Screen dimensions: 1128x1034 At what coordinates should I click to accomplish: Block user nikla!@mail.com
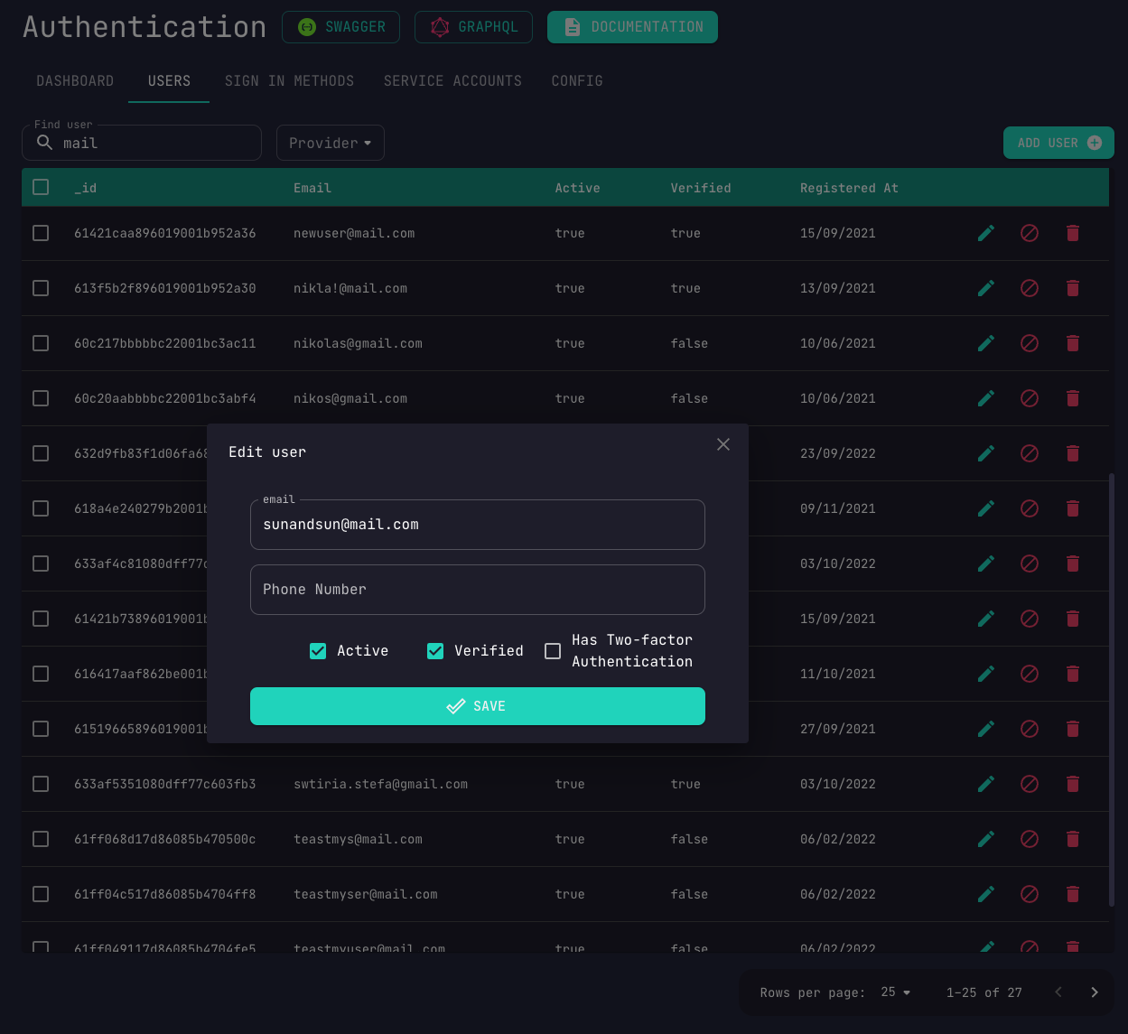pyautogui.click(x=1030, y=288)
